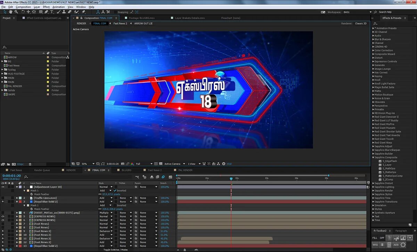Screen dimensions: 417x252
Task: Select the Eraser tool
Action: coord(69,12)
